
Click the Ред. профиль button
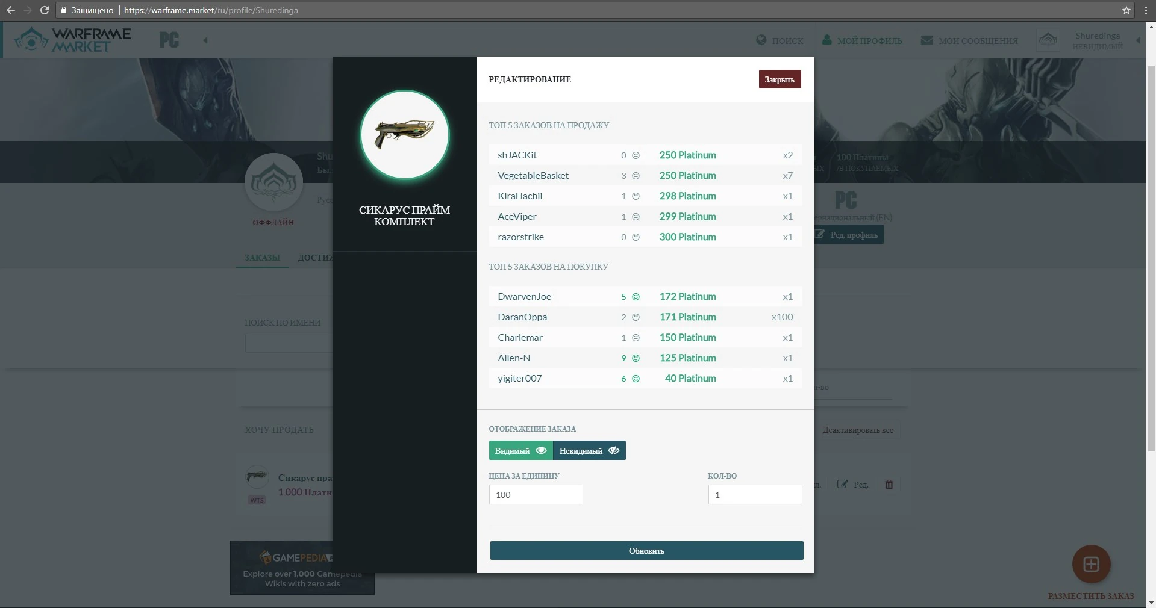[x=849, y=235]
